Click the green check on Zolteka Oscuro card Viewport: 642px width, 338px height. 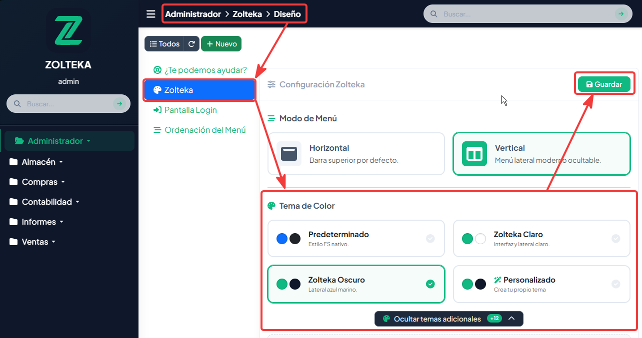click(430, 284)
